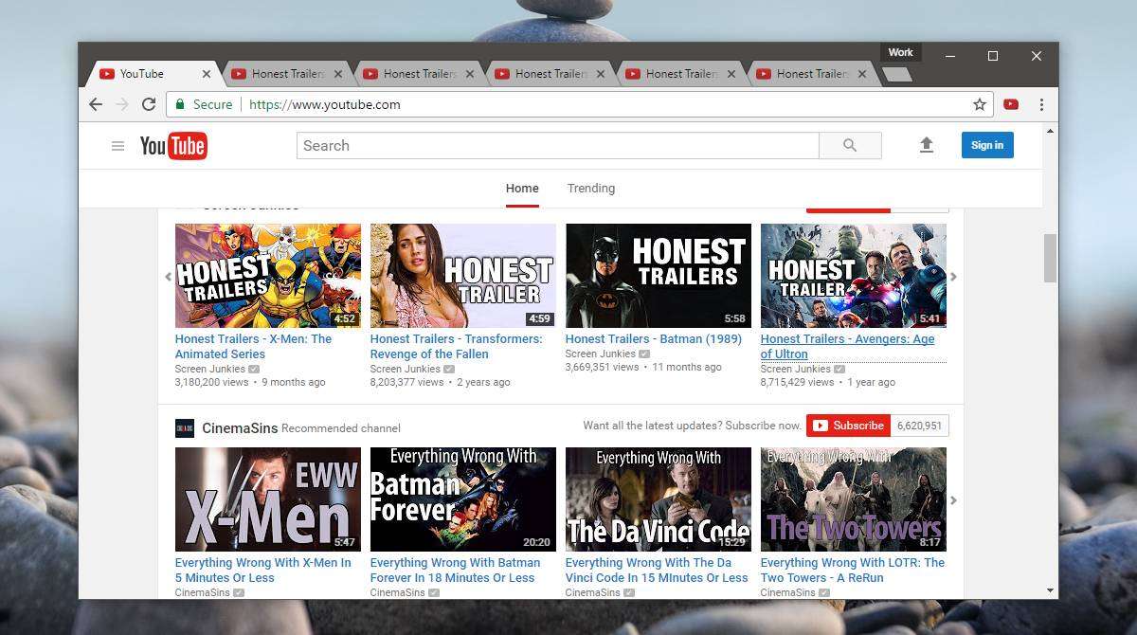Open Everything Wrong With Batman Forever link

[455, 570]
